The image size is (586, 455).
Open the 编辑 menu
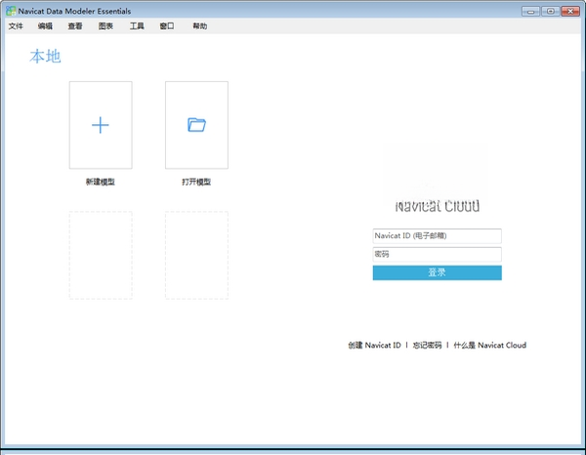[x=45, y=26]
